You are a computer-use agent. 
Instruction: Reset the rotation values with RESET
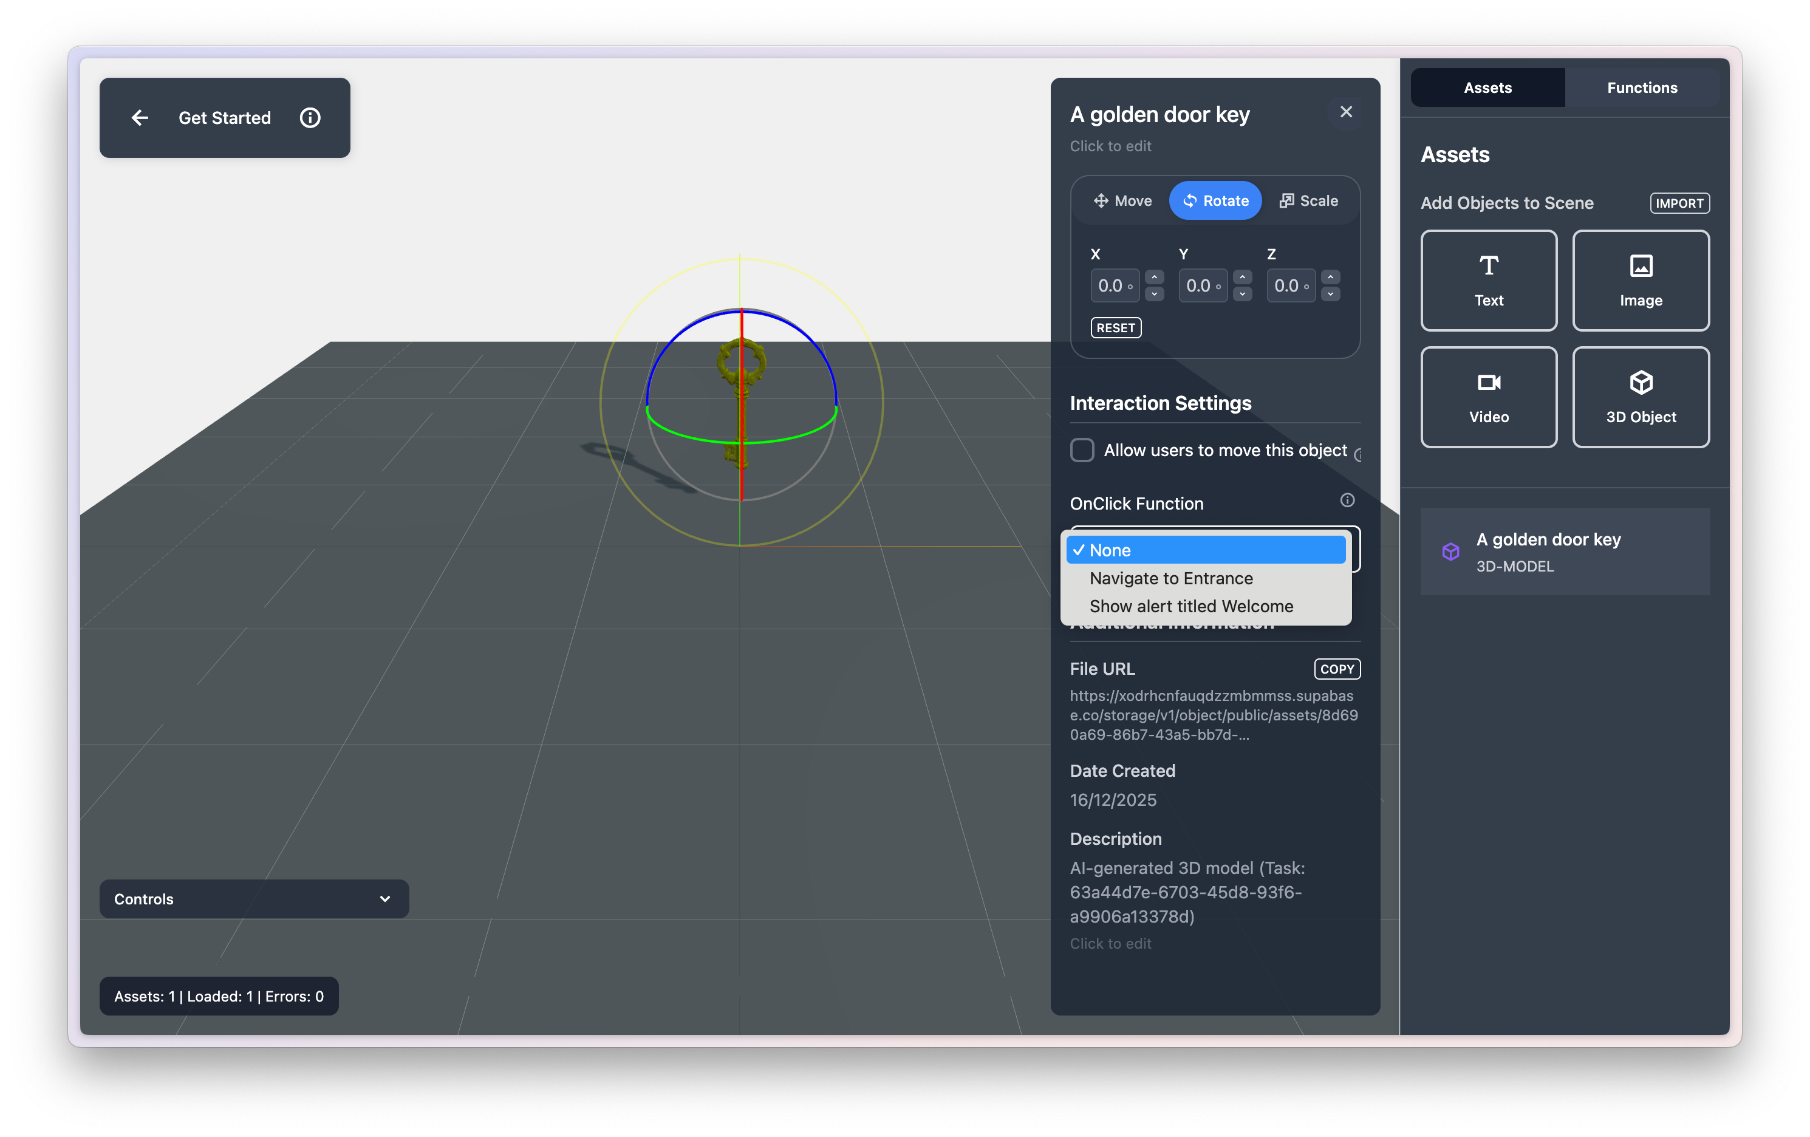(x=1116, y=327)
